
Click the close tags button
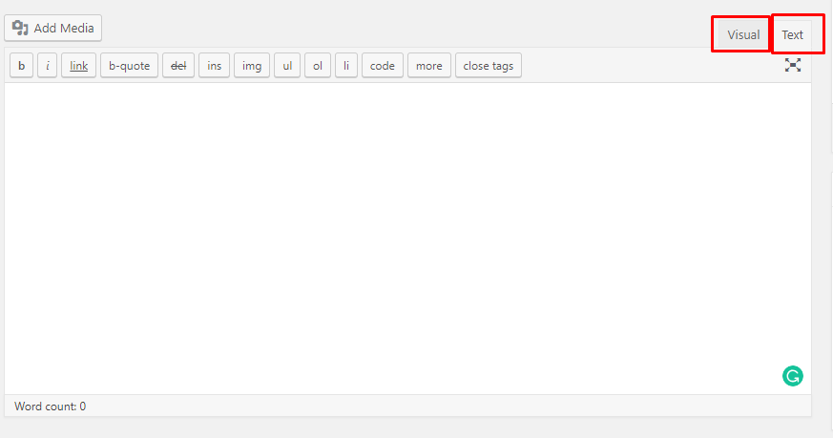click(489, 66)
